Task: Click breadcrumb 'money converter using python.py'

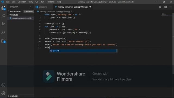Action: point(55,11)
